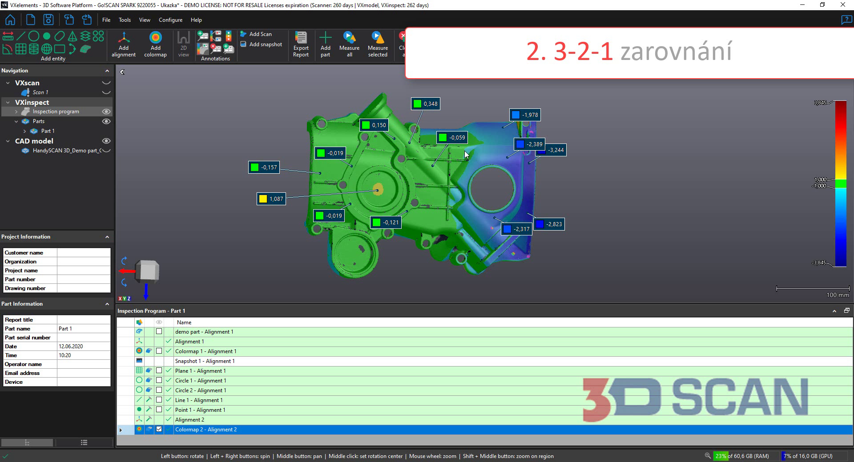Click the Add Scan button
The width and height of the screenshot is (854, 462).
tap(256, 34)
